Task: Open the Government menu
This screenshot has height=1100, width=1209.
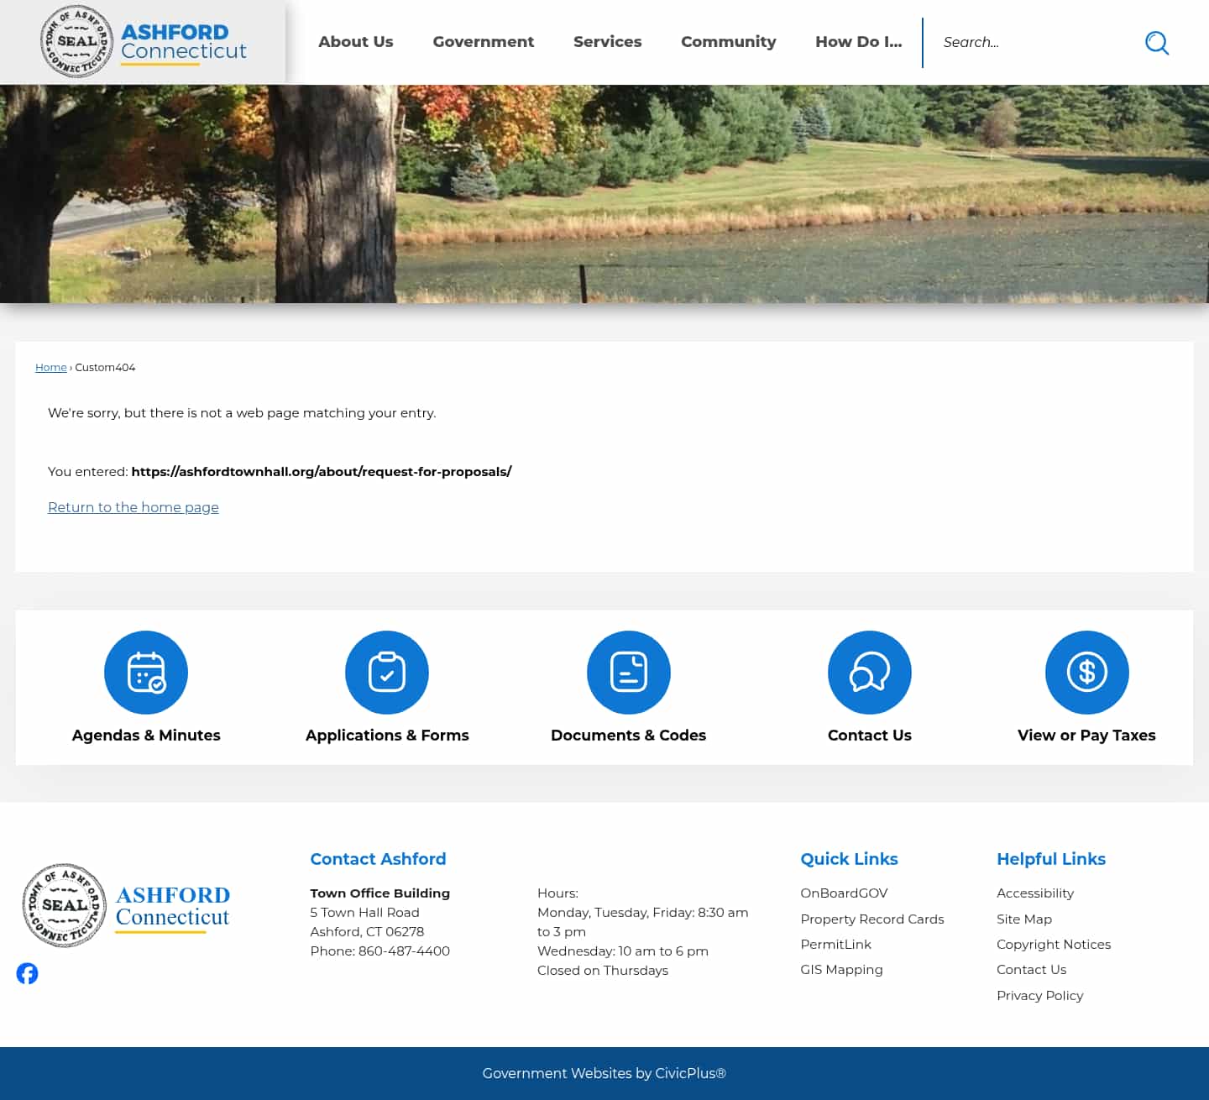Action: (x=484, y=41)
